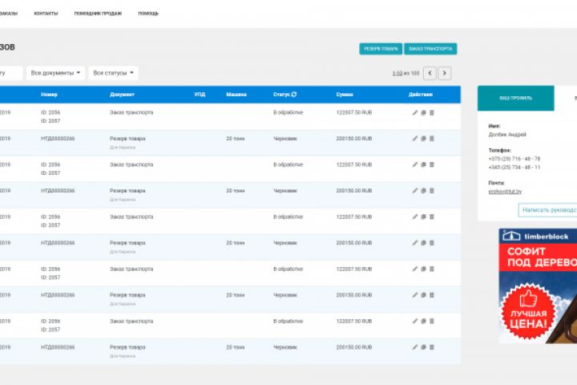The width and height of the screenshot is (577, 385).
Task: Edit the second row Резерв товара draft
Action: point(415,139)
